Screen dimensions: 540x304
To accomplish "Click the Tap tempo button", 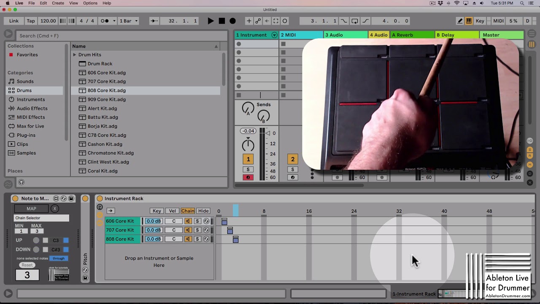I will [x=31, y=21].
